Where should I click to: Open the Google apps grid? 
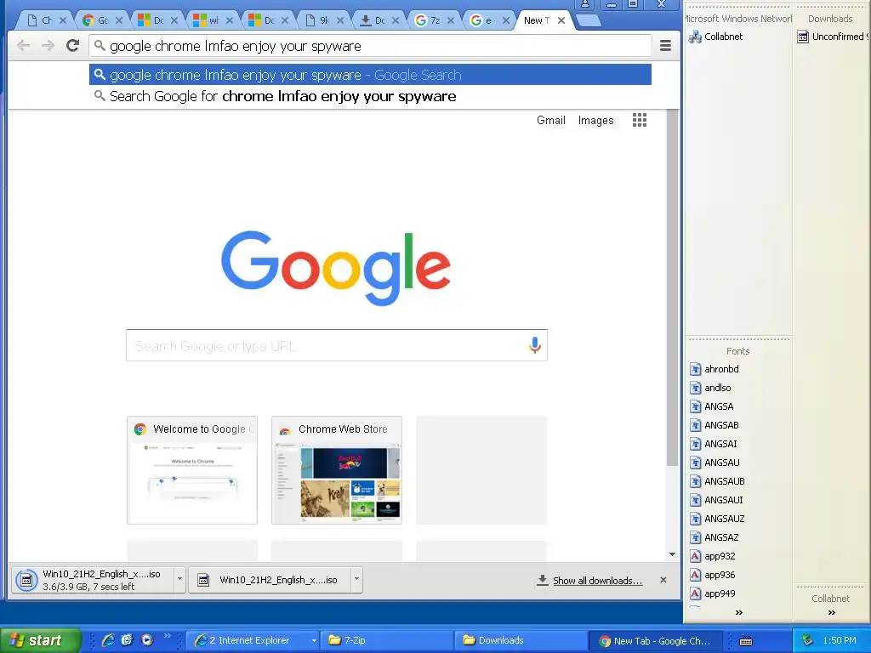tap(640, 120)
